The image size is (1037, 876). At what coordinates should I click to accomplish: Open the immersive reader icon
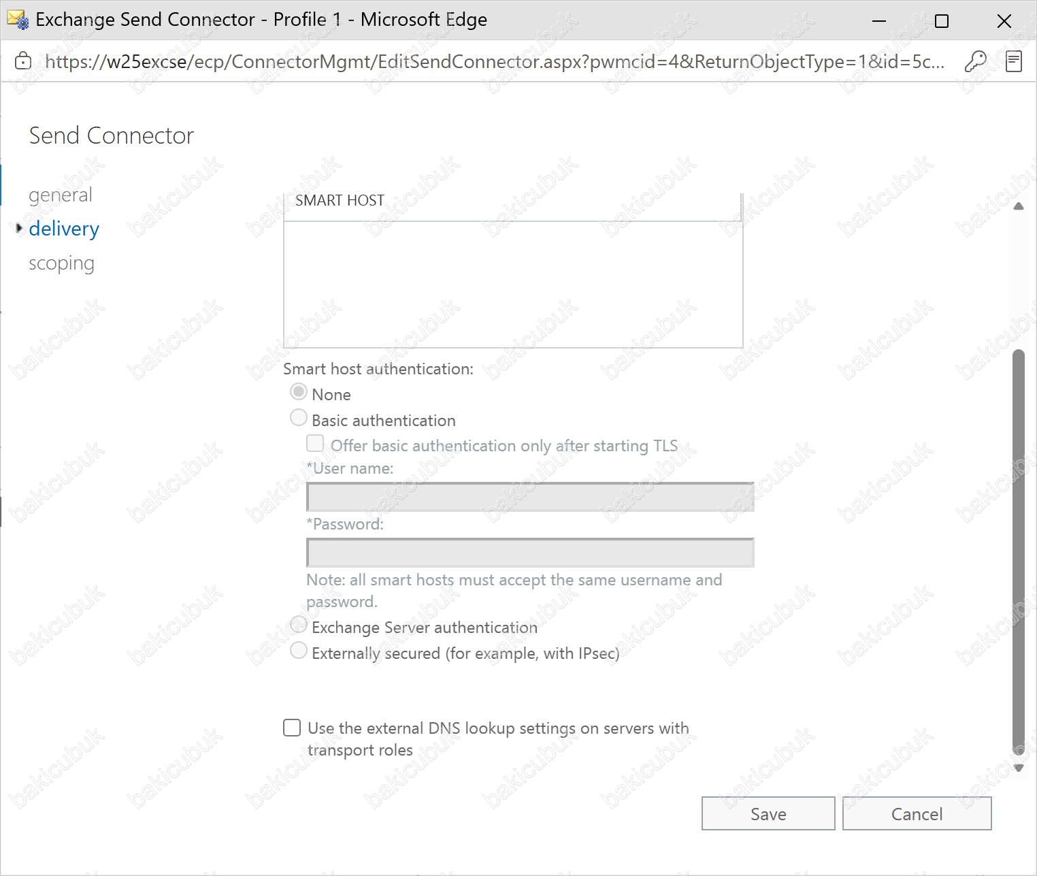point(1014,61)
